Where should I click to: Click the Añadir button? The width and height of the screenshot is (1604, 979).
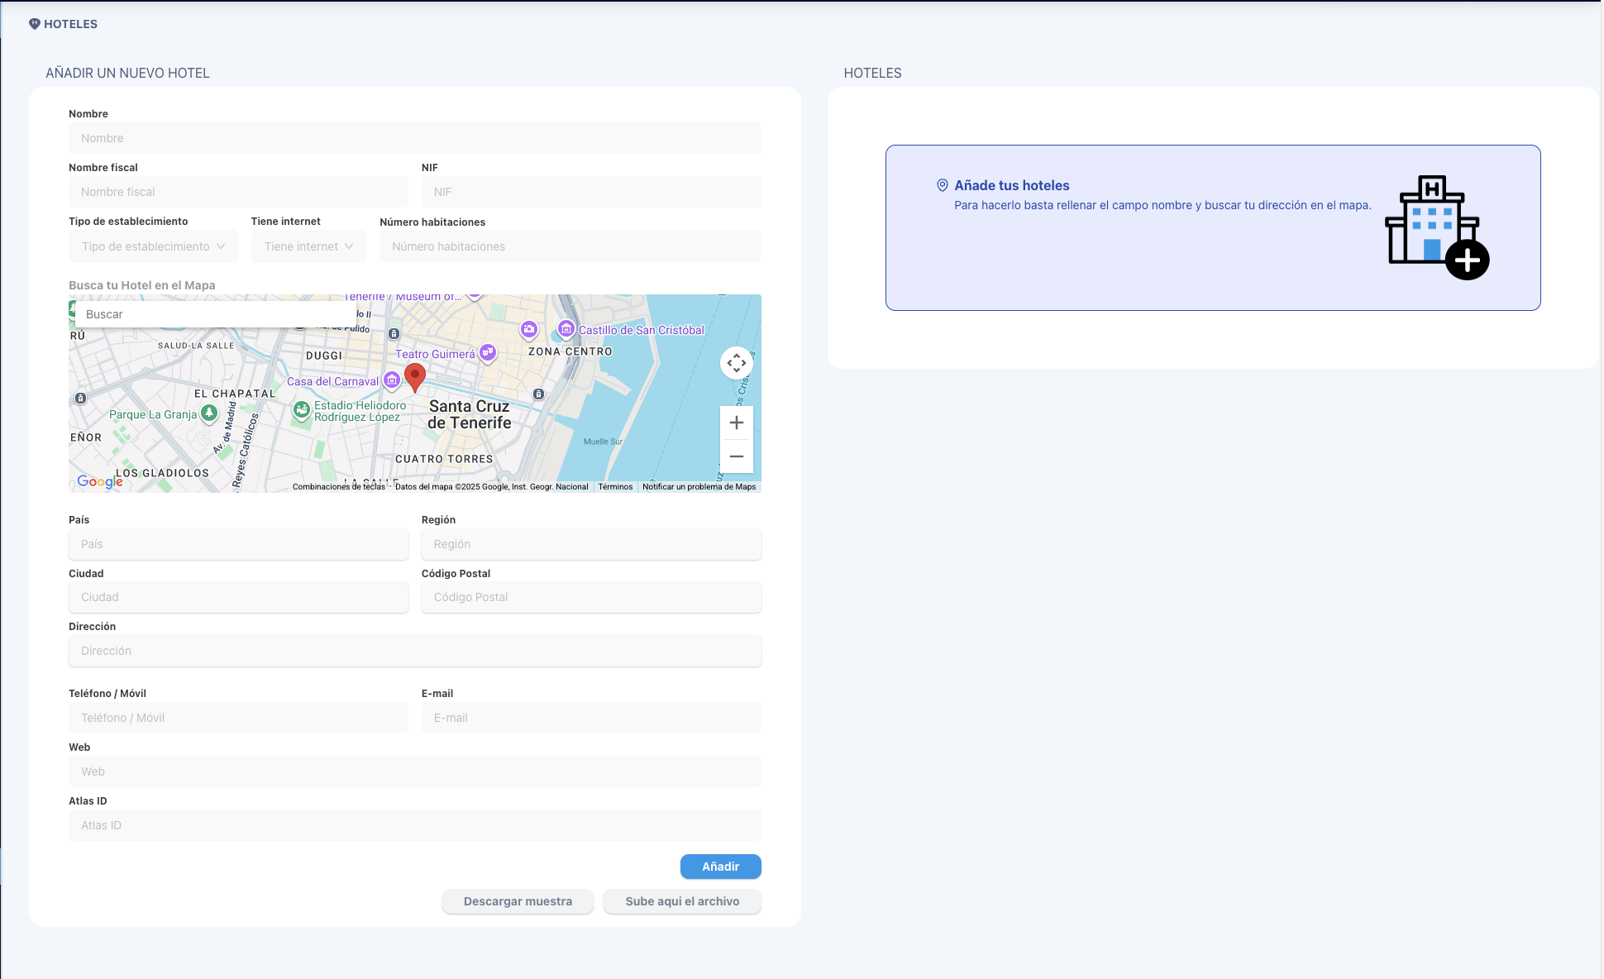pyautogui.click(x=721, y=867)
